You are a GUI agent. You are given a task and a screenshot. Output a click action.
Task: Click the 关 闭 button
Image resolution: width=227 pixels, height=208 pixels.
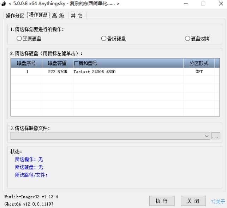[x=193, y=201]
